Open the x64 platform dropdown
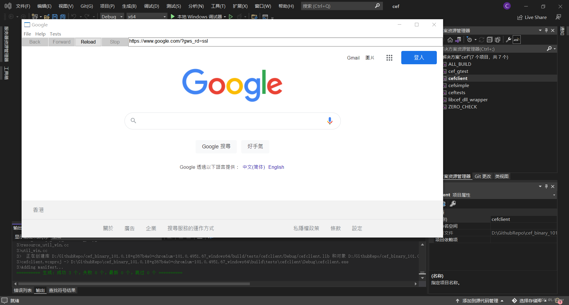This screenshot has height=305, width=569. pyautogui.click(x=147, y=17)
